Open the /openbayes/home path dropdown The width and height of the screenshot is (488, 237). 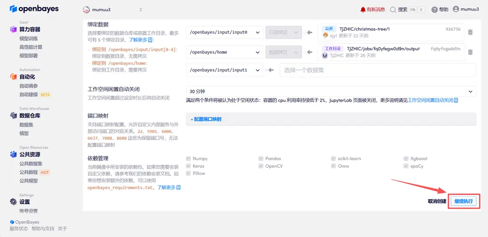point(224,52)
